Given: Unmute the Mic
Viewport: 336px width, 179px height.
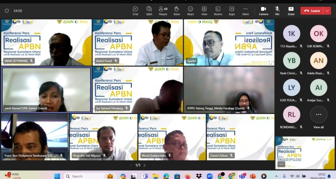Looking at the screenshot, I should click(x=277, y=11).
